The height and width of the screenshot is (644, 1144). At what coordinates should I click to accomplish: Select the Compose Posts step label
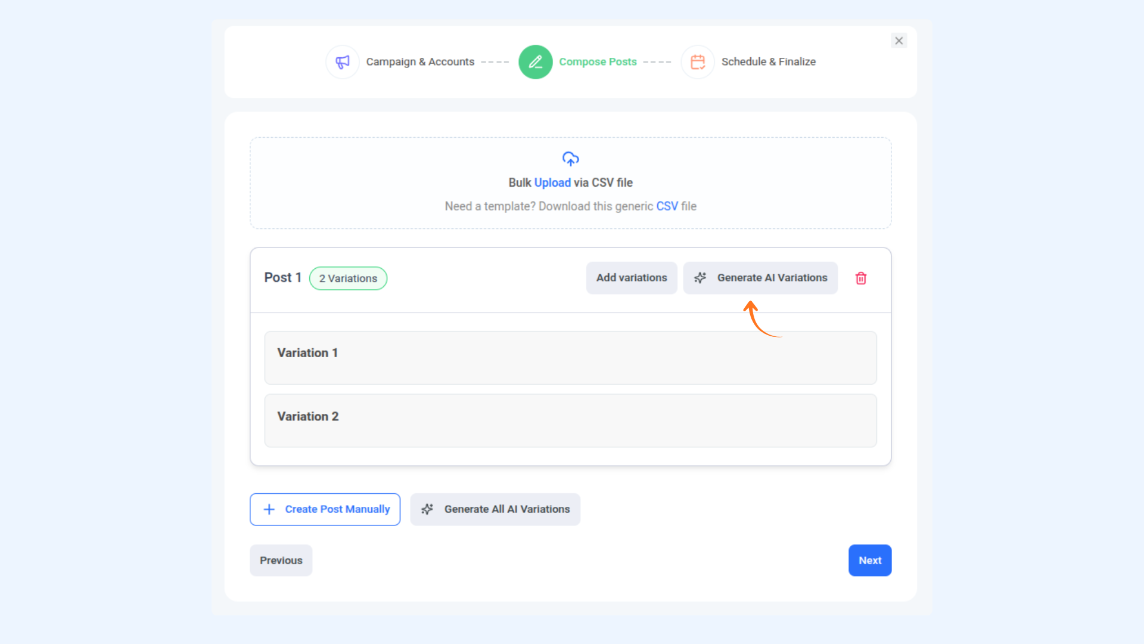598,62
